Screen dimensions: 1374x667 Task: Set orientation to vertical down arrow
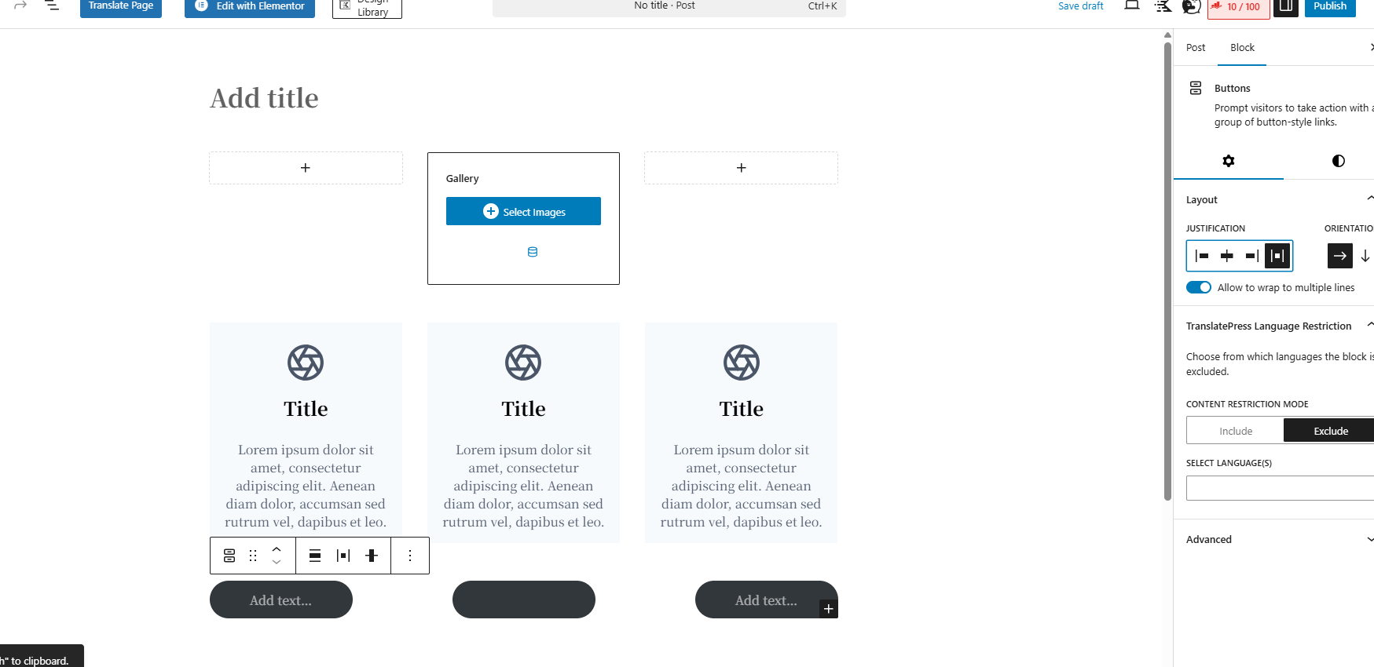1365,256
